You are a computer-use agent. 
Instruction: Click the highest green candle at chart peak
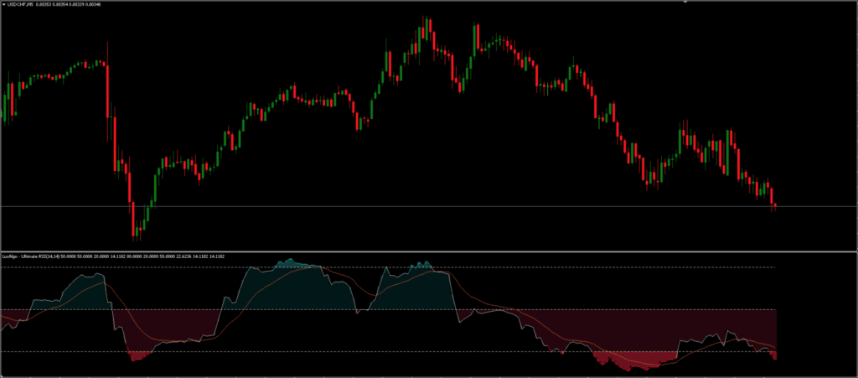(x=426, y=27)
